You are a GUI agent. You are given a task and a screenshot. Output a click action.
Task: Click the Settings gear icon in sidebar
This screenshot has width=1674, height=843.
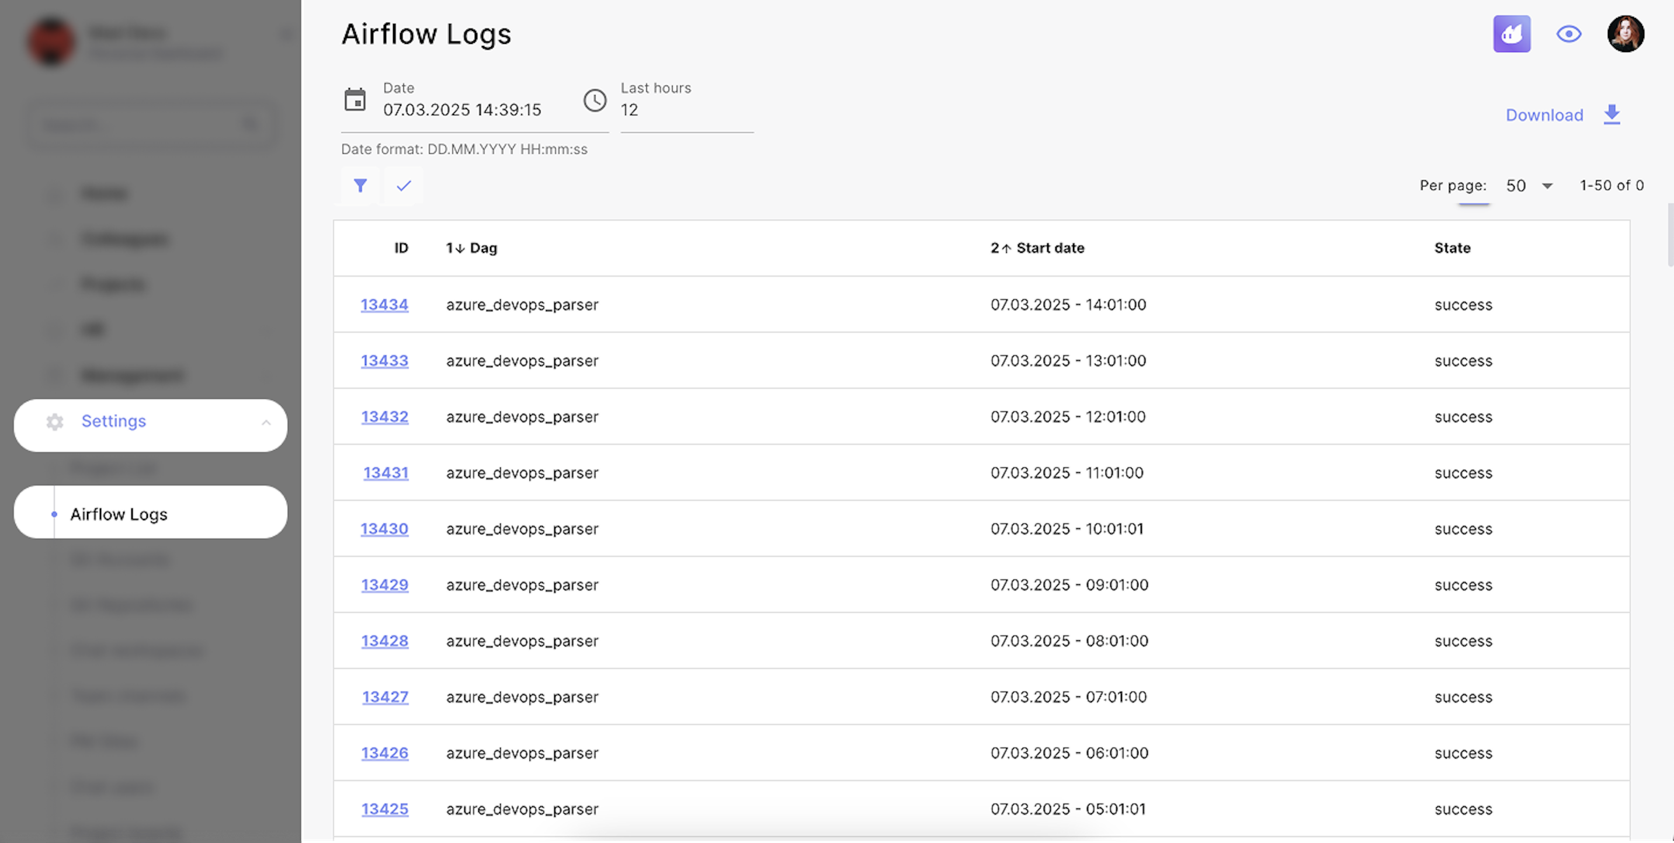[54, 422]
